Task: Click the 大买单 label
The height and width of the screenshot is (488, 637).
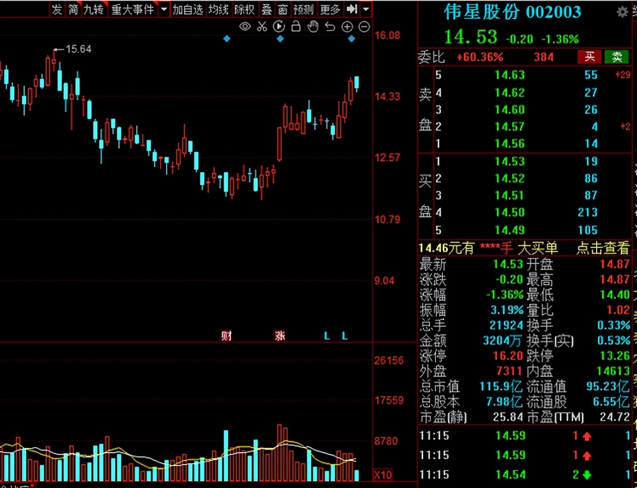Action: 537,248
